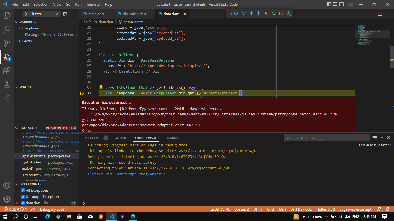Expand the Locals variable scope

pyautogui.click(x=46, y=41)
